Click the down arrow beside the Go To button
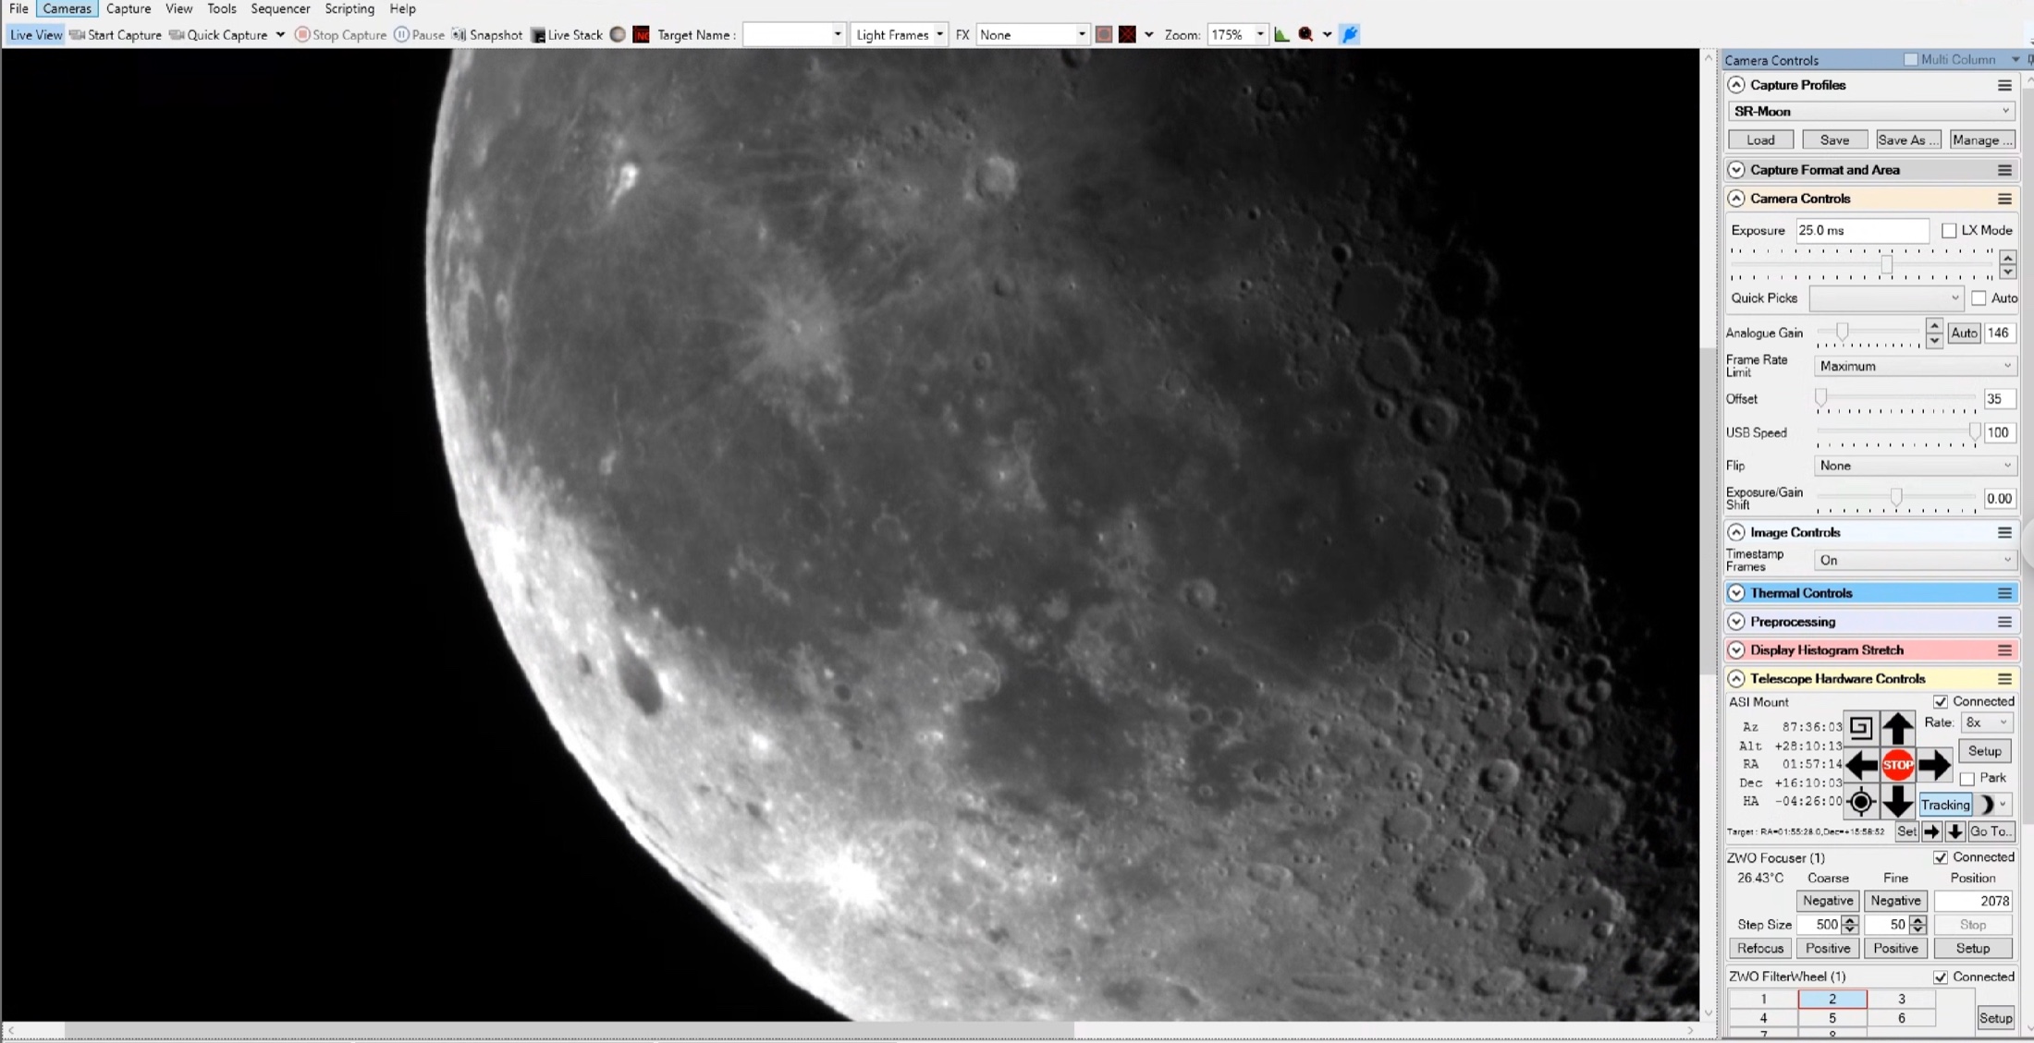 [1954, 831]
